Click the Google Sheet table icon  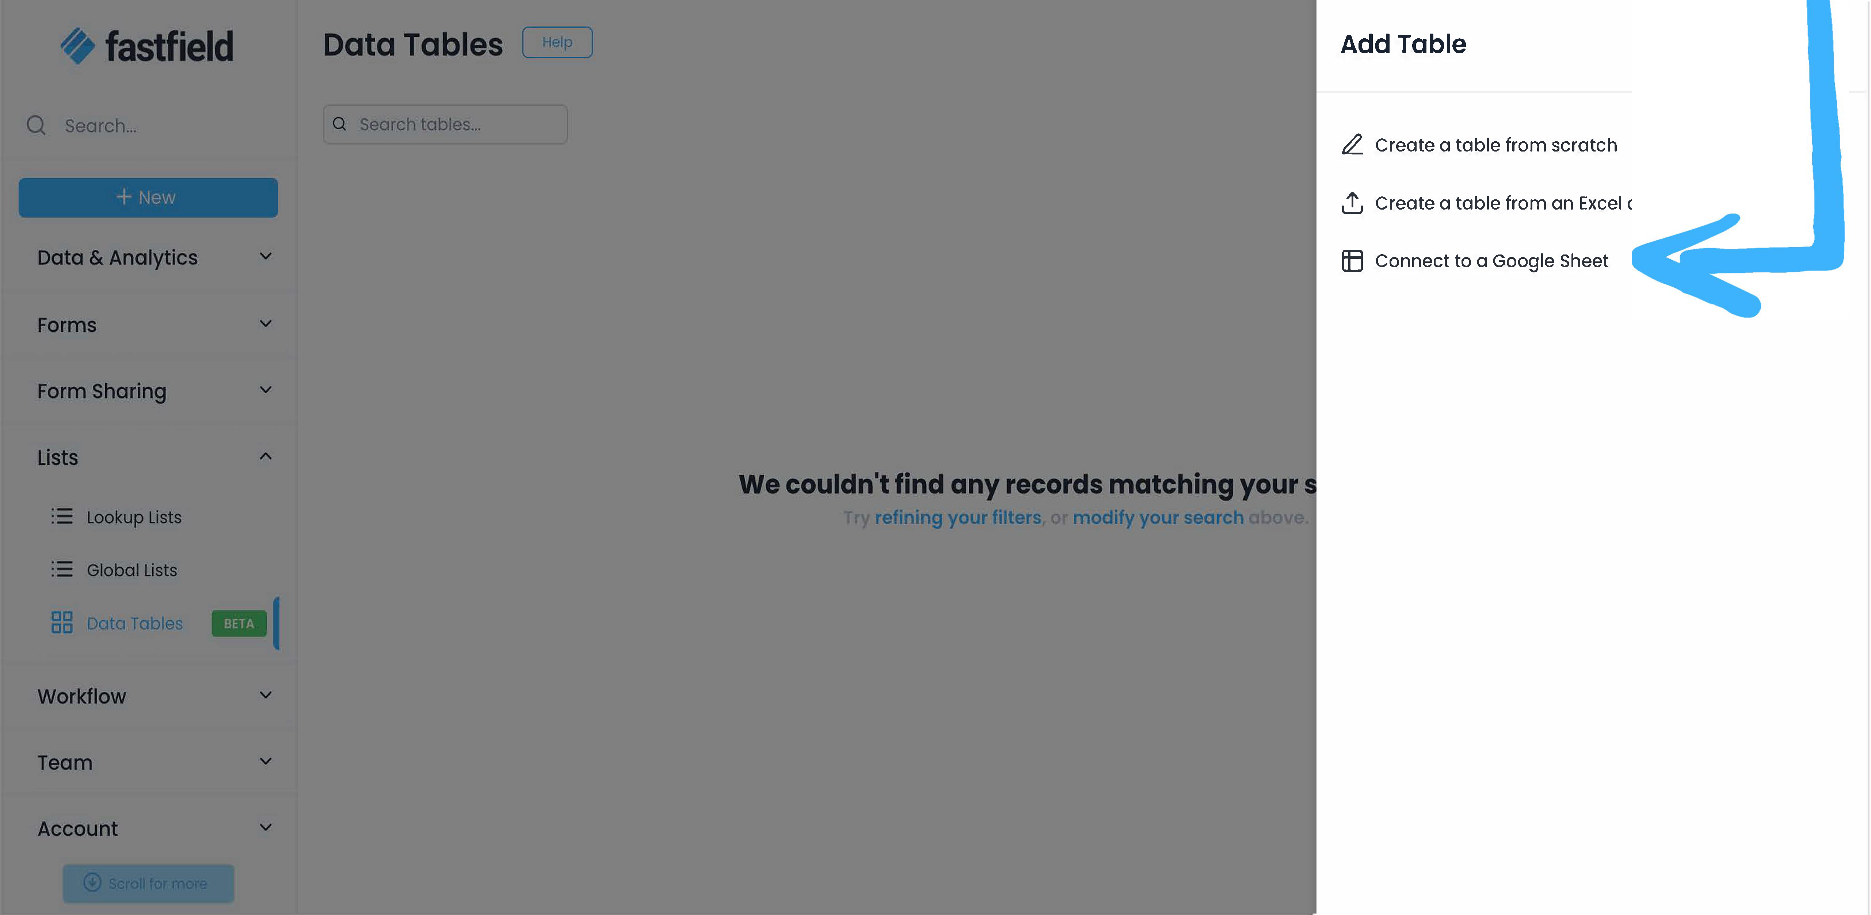(x=1352, y=261)
